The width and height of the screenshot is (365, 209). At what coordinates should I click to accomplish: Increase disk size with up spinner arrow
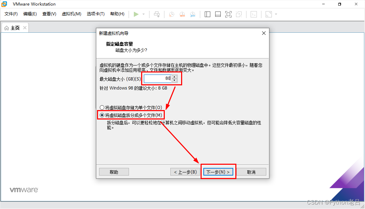point(175,77)
